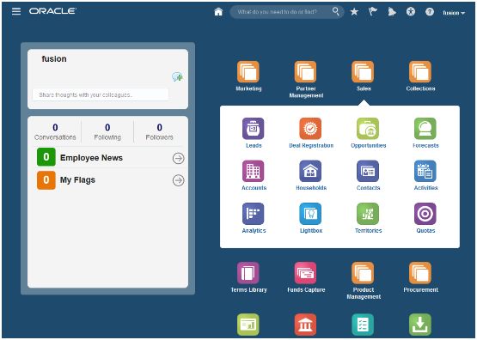Open the Lightbox icon
The width and height of the screenshot is (477, 340).
310,214
